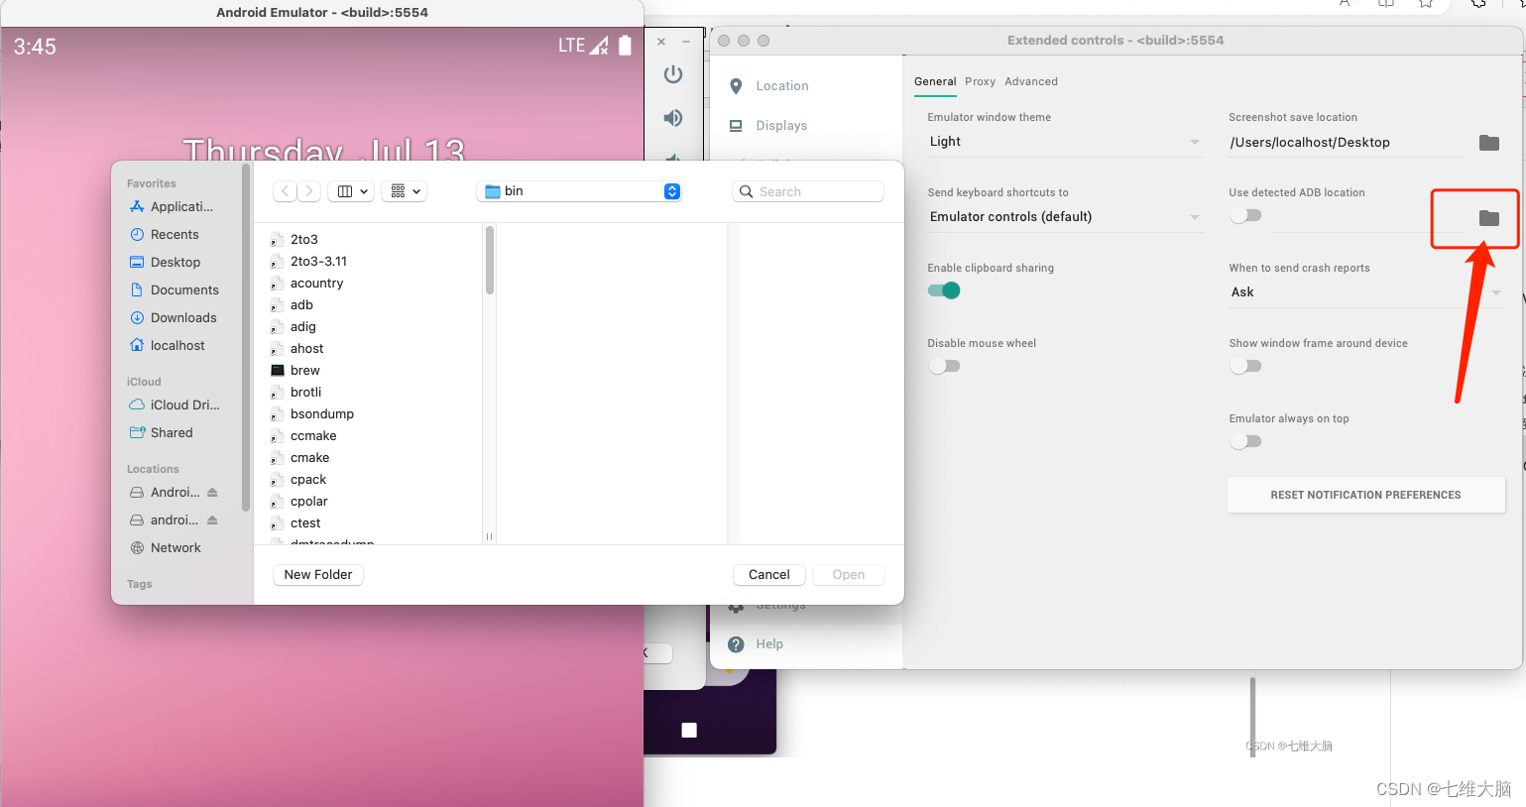Open the bin folder path popup
Image resolution: width=1526 pixels, height=807 pixels.
click(x=580, y=191)
